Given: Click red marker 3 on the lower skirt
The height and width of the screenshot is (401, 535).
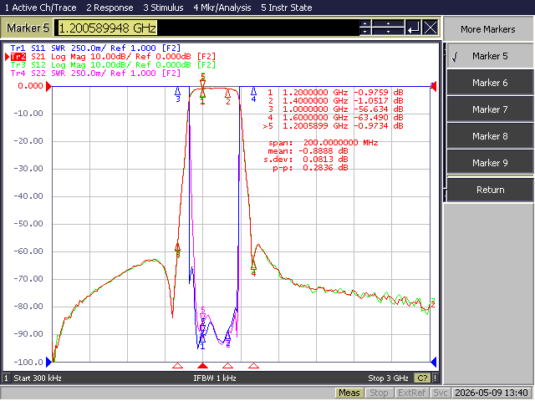Looking at the screenshot, I should [178, 250].
